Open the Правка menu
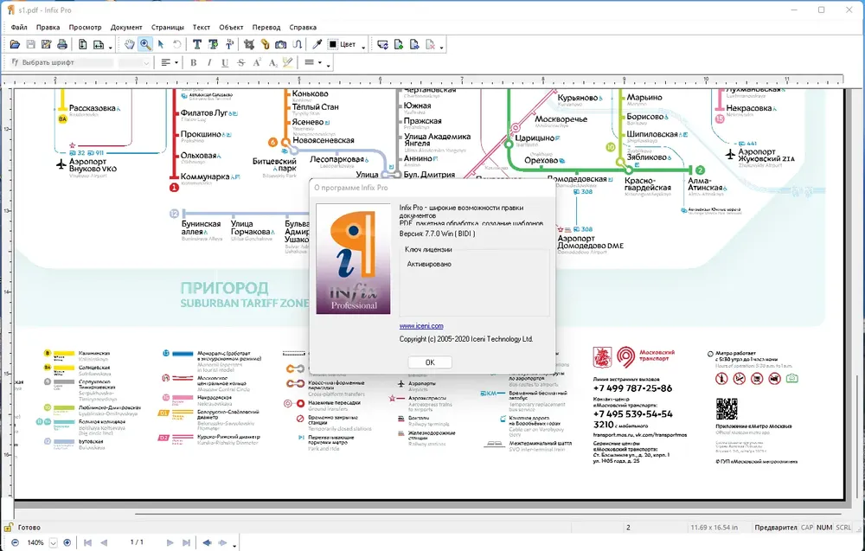This screenshot has width=865, height=551. [x=48, y=27]
